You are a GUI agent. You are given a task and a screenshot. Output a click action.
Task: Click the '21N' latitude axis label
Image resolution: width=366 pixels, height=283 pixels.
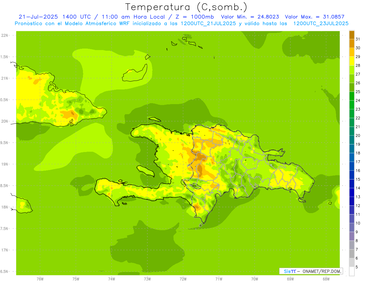pos(4,78)
